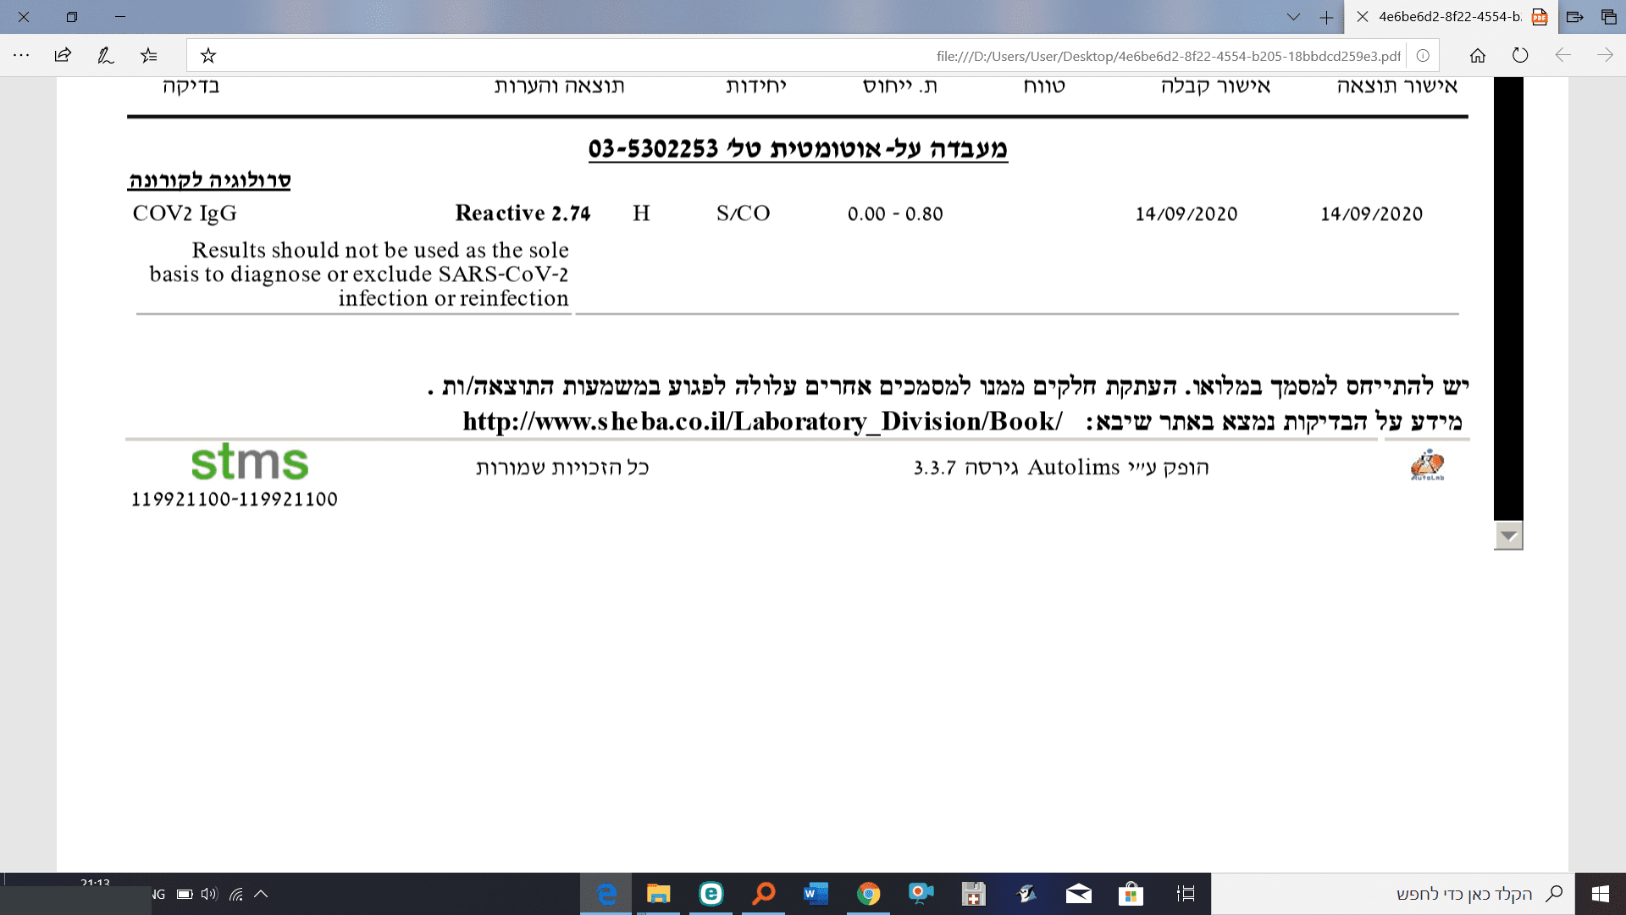Open Settings and more ellipsis menu
Screen dimensions: 1626x915
[21, 56]
